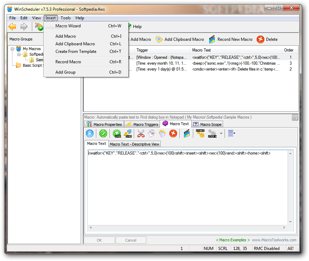Image resolution: width=309 pixels, height=261 pixels.
Task: Click the Trigger column header
Action: tap(162, 50)
